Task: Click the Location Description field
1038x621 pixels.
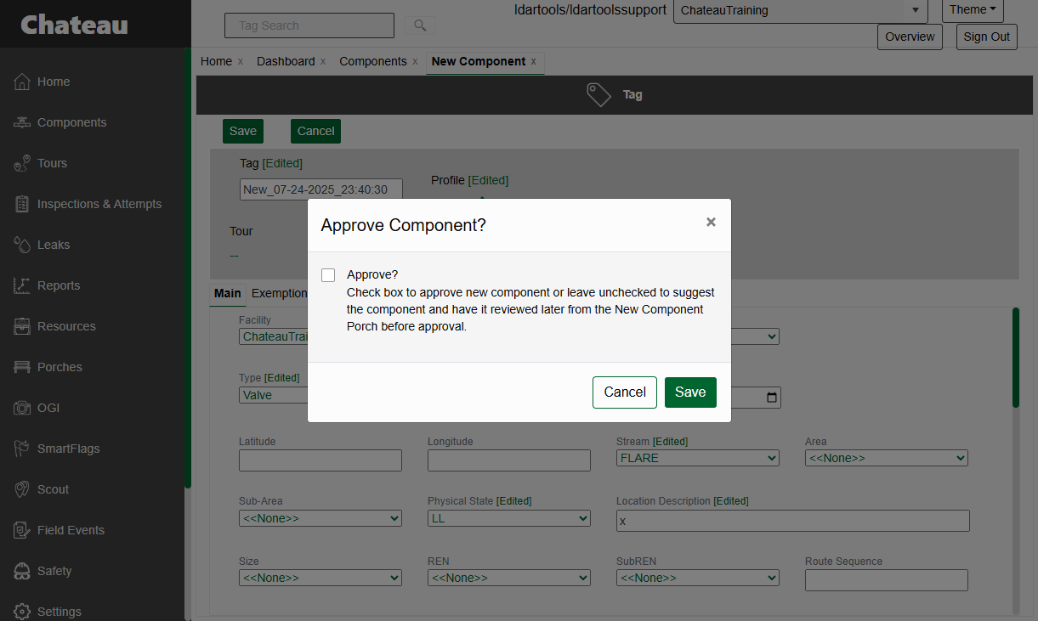Action: (793, 521)
